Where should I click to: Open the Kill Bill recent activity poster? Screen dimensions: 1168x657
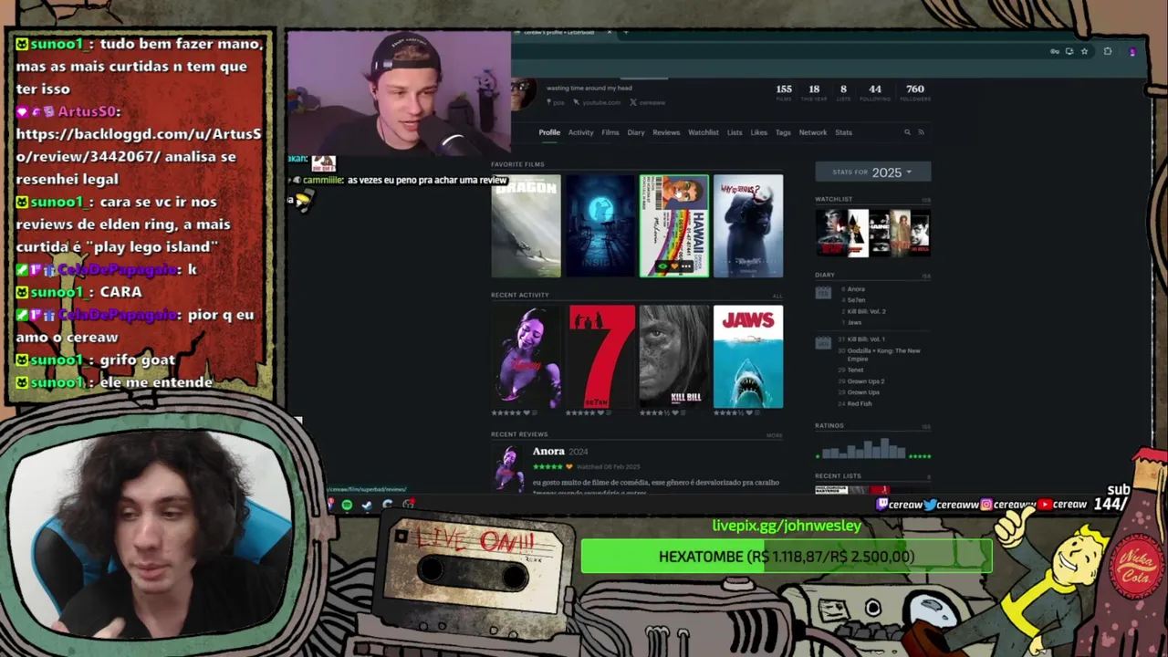(x=674, y=356)
